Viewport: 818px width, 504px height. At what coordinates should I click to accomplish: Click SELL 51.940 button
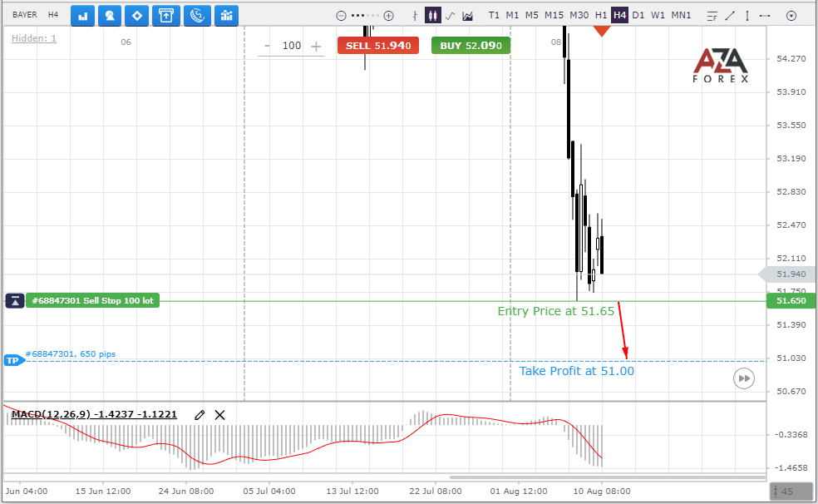[378, 46]
